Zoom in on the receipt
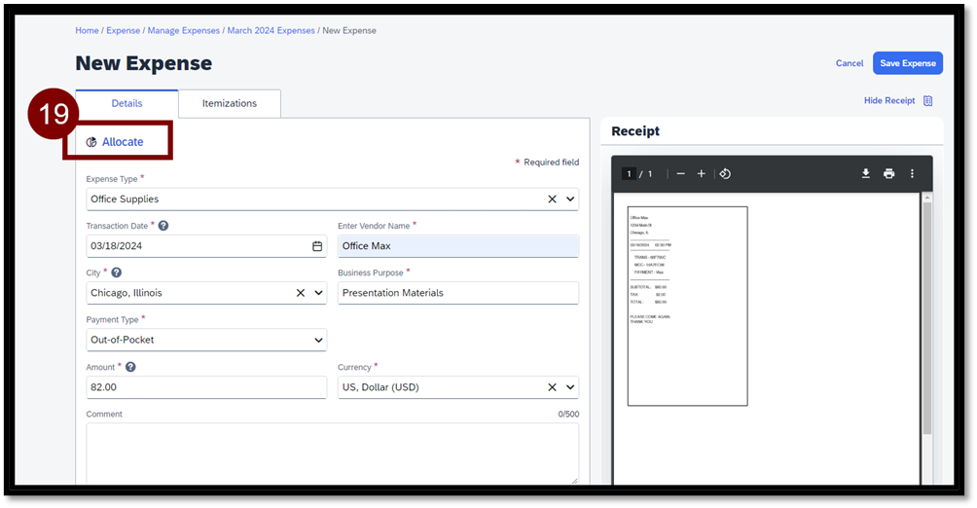Screen dimensions: 977x508 [x=701, y=173]
